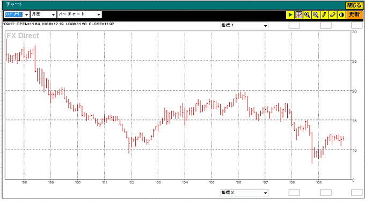Expand the 指標 1 indicator dropdown
The width and height of the screenshot is (365, 201).
point(244,25)
